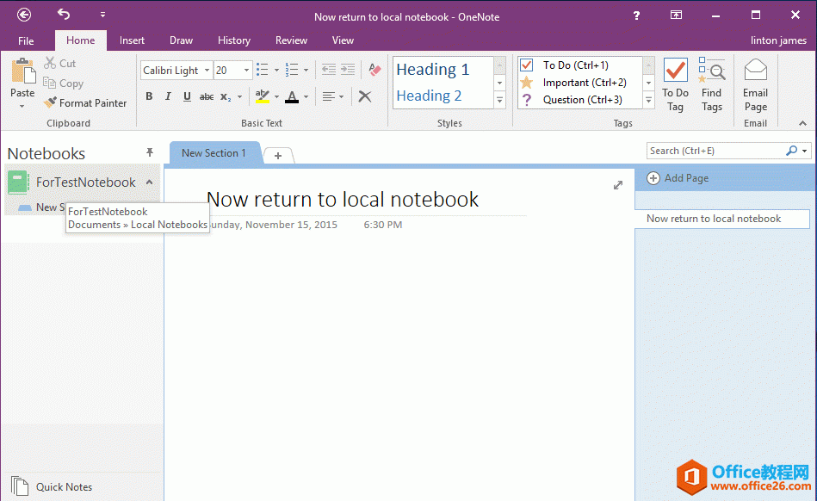Increase the paragraph indent
Image resolution: width=817 pixels, height=501 pixels.
[347, 69]
